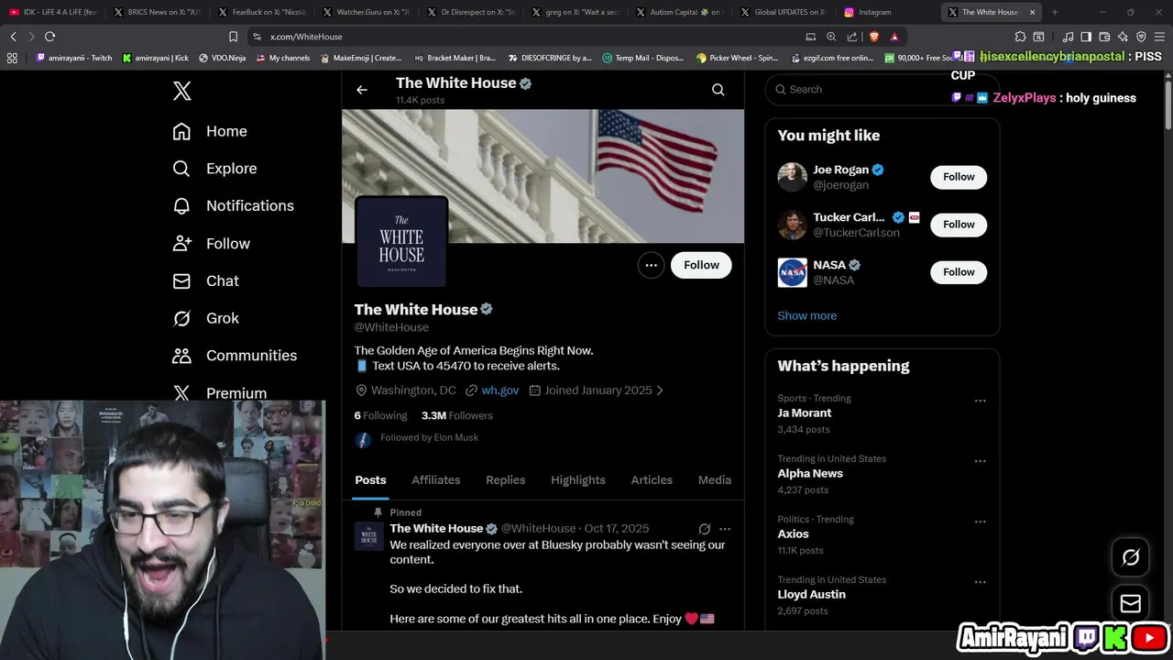Open more options for Lloyd Austin trend

tap(980, 582)
